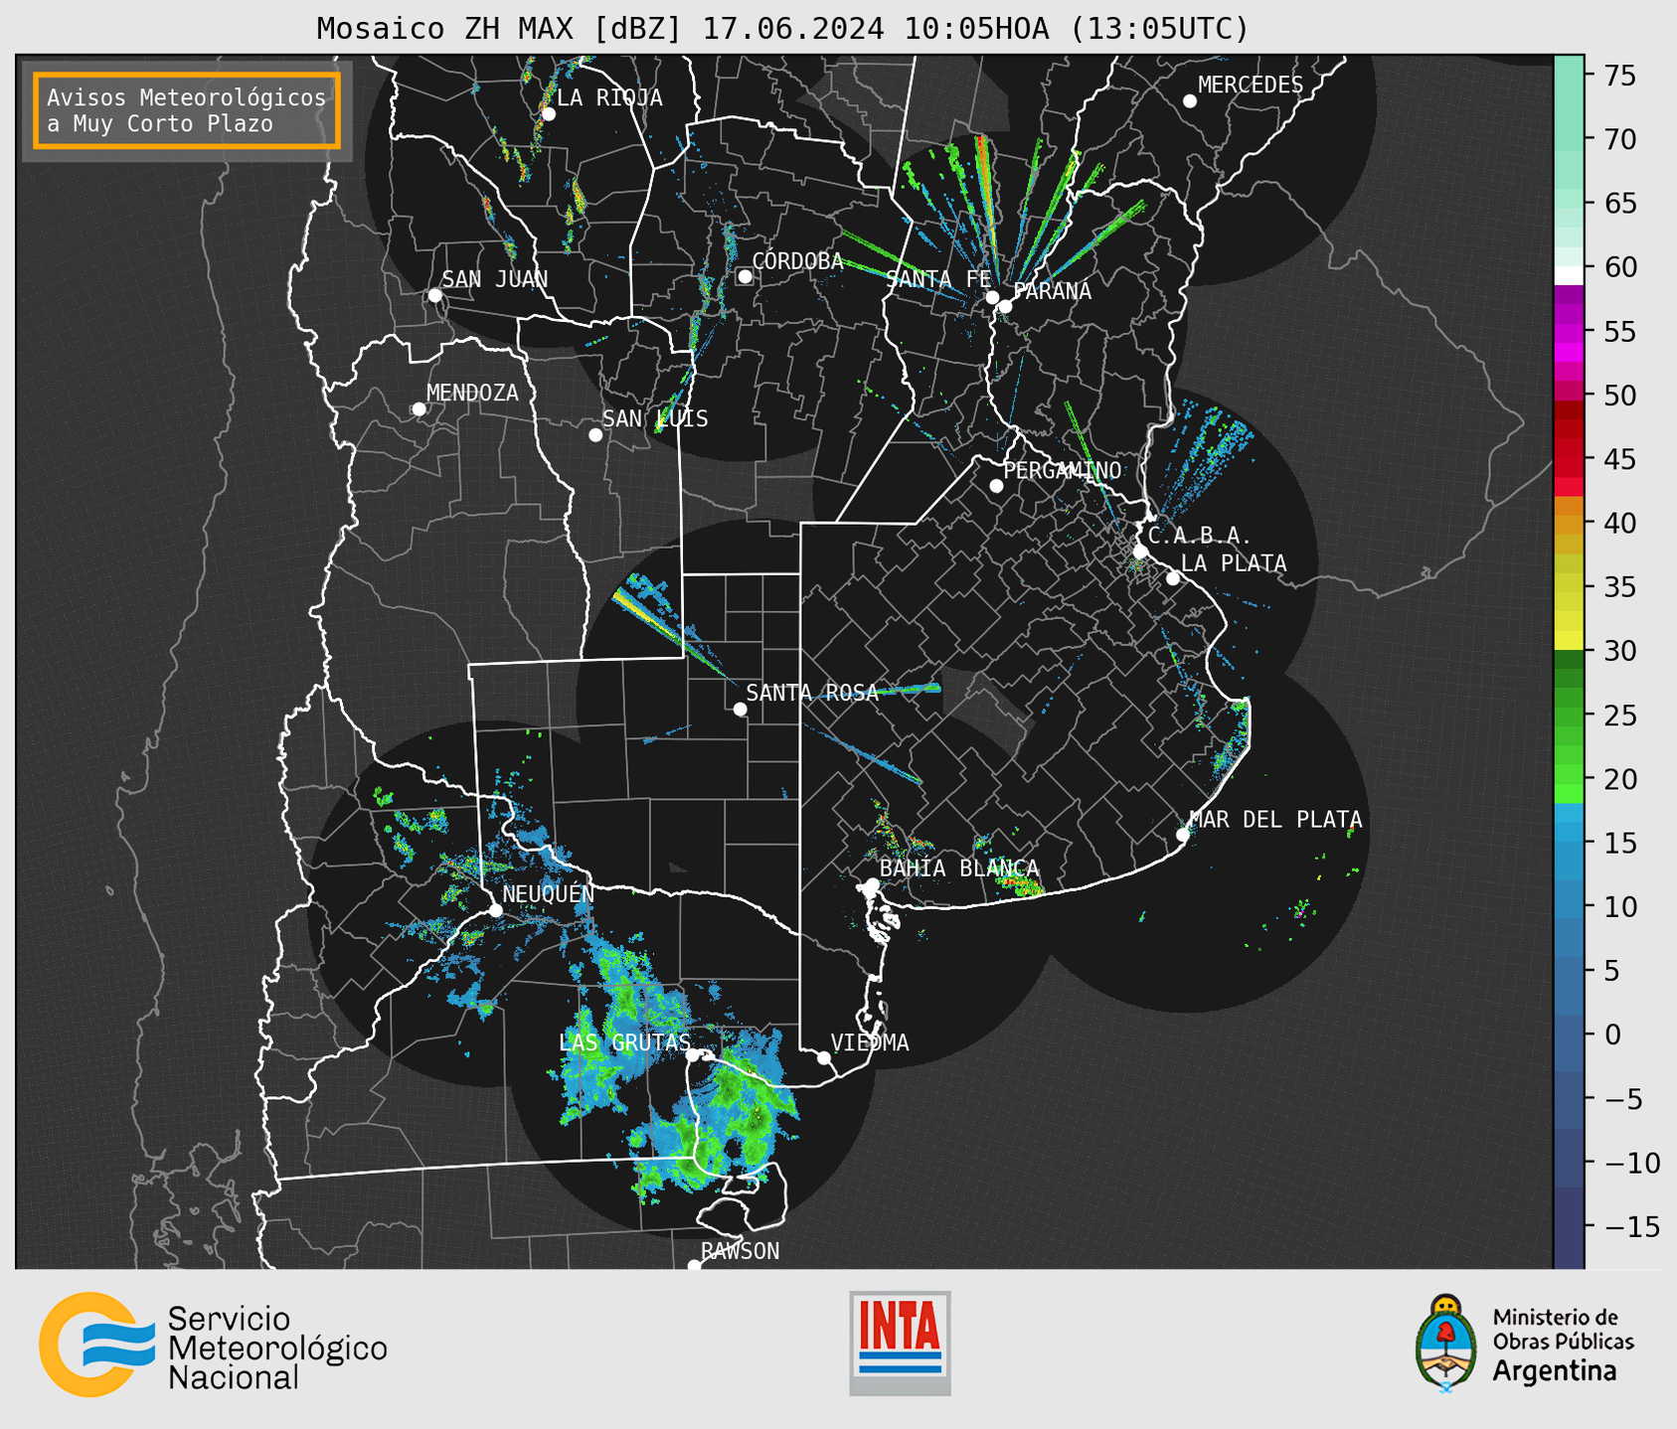
Task: Click the LAS GRUTAS city marker
Action: [x=693, y=1055]
